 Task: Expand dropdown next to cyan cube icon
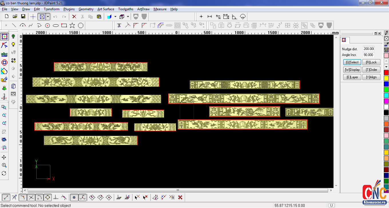pyautogui.click(x=115, y=17)
